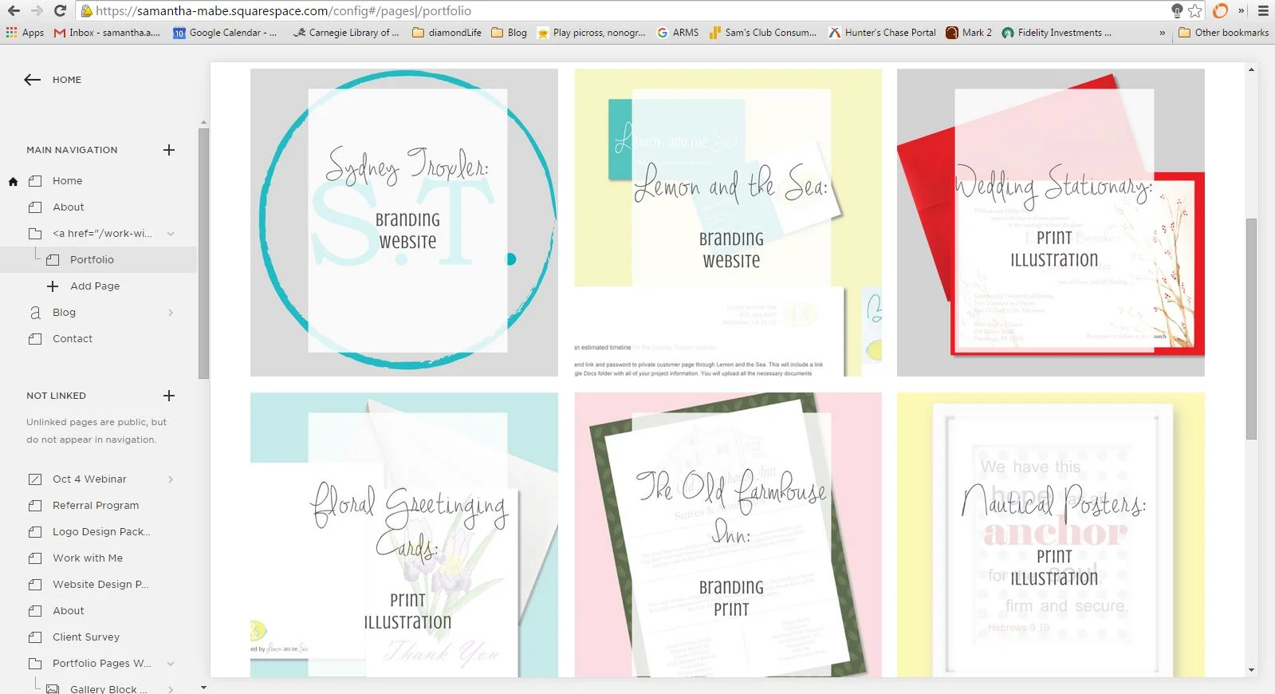Open the Sam's Club Consum... bookmark
The height and width of the screenshot is (694, 1275).
point(763,33)
